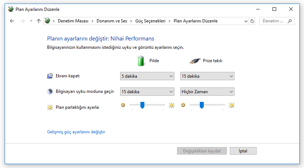Screen dimensions: 304x168
Task: Select Güç Seçenekleri in address bar
Action: [150, 21]
